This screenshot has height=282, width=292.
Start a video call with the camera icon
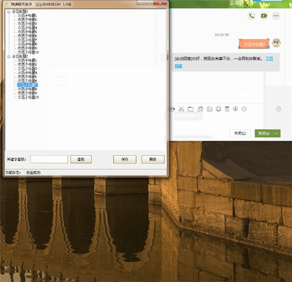point(264,16)
